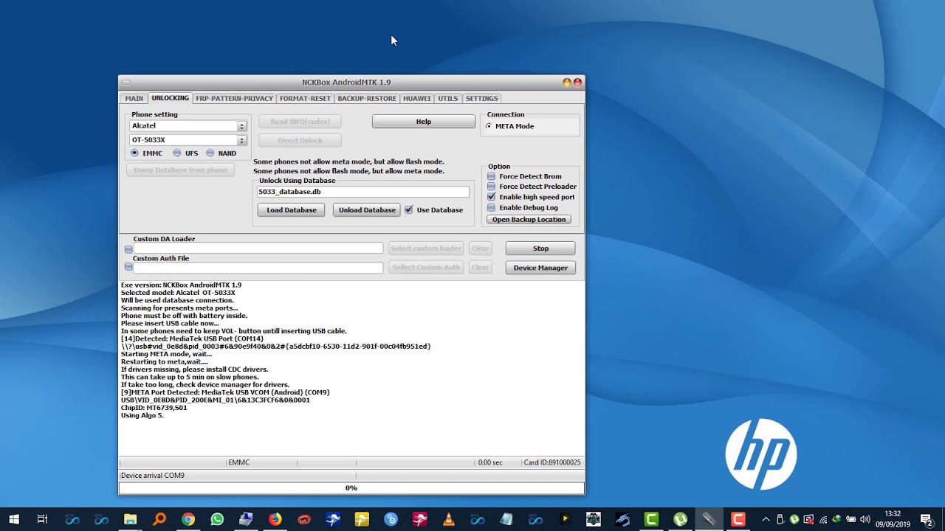
Task: Open the Windows Start menu
Action: pos(14,519)
